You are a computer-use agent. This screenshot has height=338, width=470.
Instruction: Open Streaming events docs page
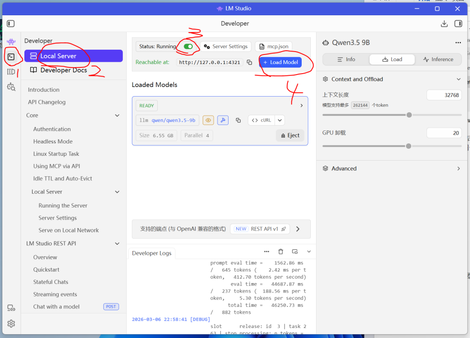(x=55, y=294)
